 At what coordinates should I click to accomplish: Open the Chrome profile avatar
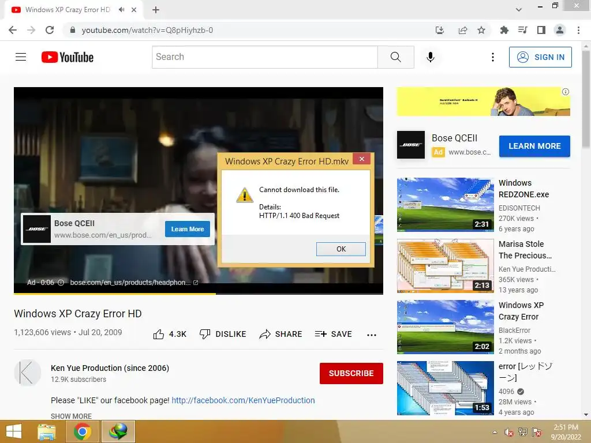pyautogui.click(x=560, y=30)
